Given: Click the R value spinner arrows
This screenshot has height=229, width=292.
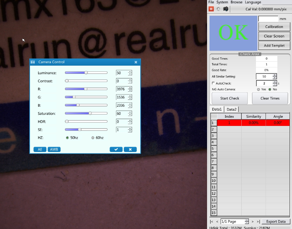Looking at the screenshot, I should pos(130,89).
